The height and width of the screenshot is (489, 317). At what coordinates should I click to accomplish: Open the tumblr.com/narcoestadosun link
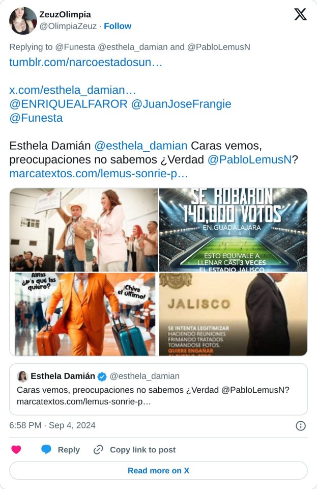pyautogui.click(x=85, y=62)
